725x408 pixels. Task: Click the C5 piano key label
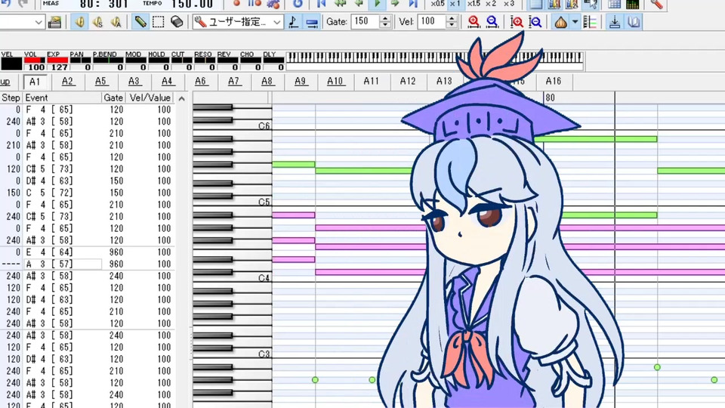pos(264,202)
